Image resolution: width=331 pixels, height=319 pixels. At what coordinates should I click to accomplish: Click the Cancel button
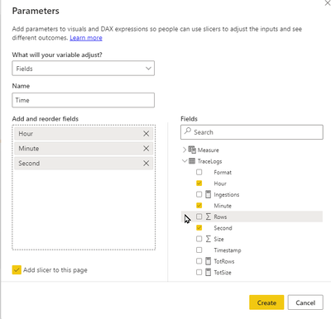tap(305, 302)
